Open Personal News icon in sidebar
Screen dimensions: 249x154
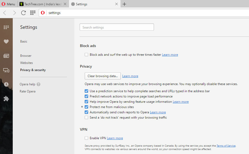tap(6, 56)
